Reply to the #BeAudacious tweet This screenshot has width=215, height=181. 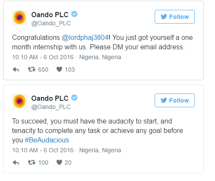tap(16, 163)
